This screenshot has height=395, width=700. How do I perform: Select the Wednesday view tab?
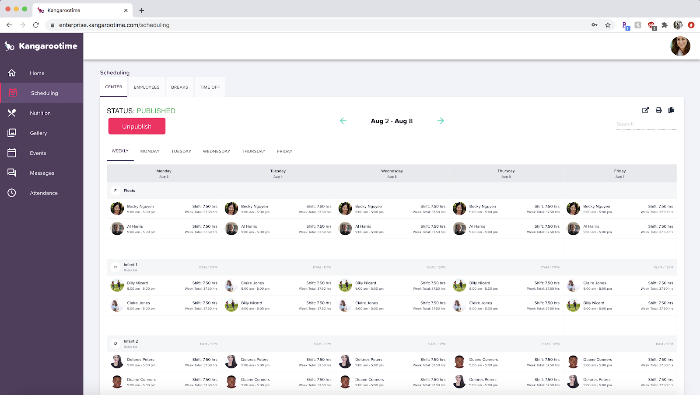216,151
